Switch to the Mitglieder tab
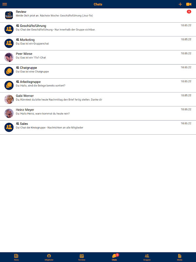This screenshot has height=262, width=196. (x=49, y=257)
